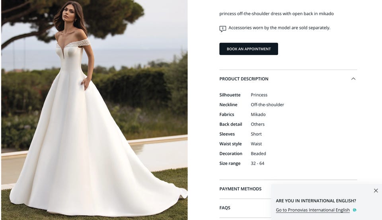The height and width of the screenshot is (220, 382).
Task: Expand the FAQs section
Action: [224, 208]
